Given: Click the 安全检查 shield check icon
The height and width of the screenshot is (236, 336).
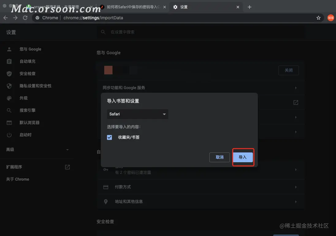Looking at the screenshot, I should (9, 73).
